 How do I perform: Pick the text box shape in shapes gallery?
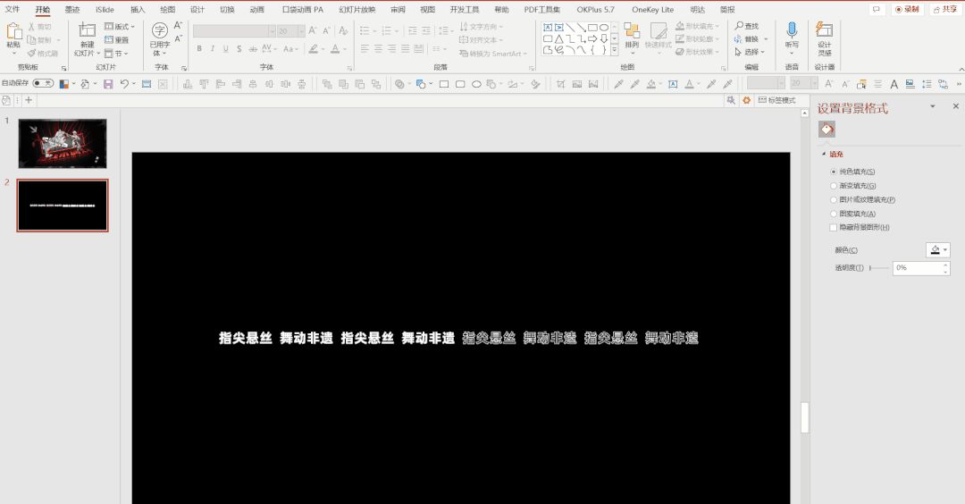pyautogui.click(x=547, y=28)
